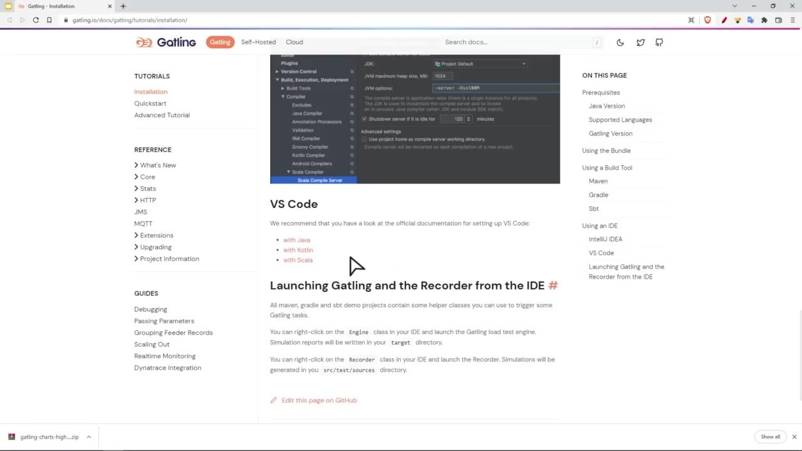Open the GitHub icon in header

pyautogui.click(x=659, y=43)
